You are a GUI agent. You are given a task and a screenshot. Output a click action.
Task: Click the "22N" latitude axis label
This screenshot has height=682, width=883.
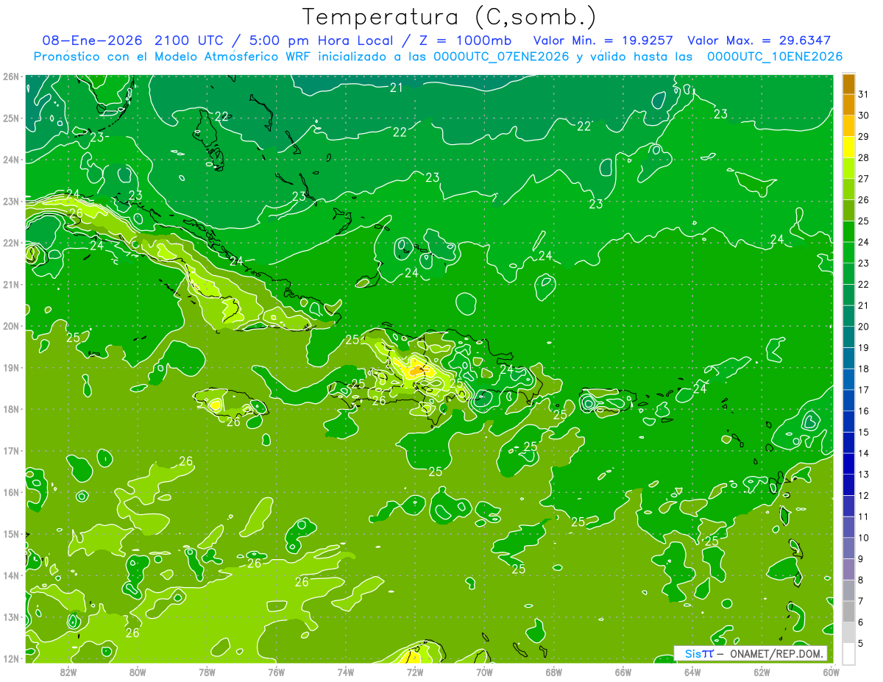(11, 243)
